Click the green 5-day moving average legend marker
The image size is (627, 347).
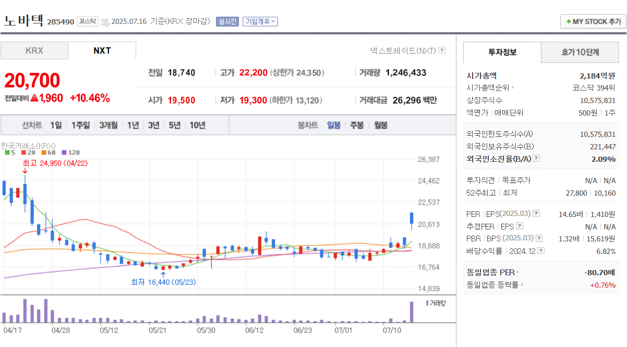pos(7,152)
